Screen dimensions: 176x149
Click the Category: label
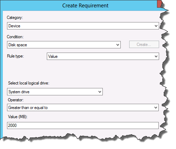point(15,18)
